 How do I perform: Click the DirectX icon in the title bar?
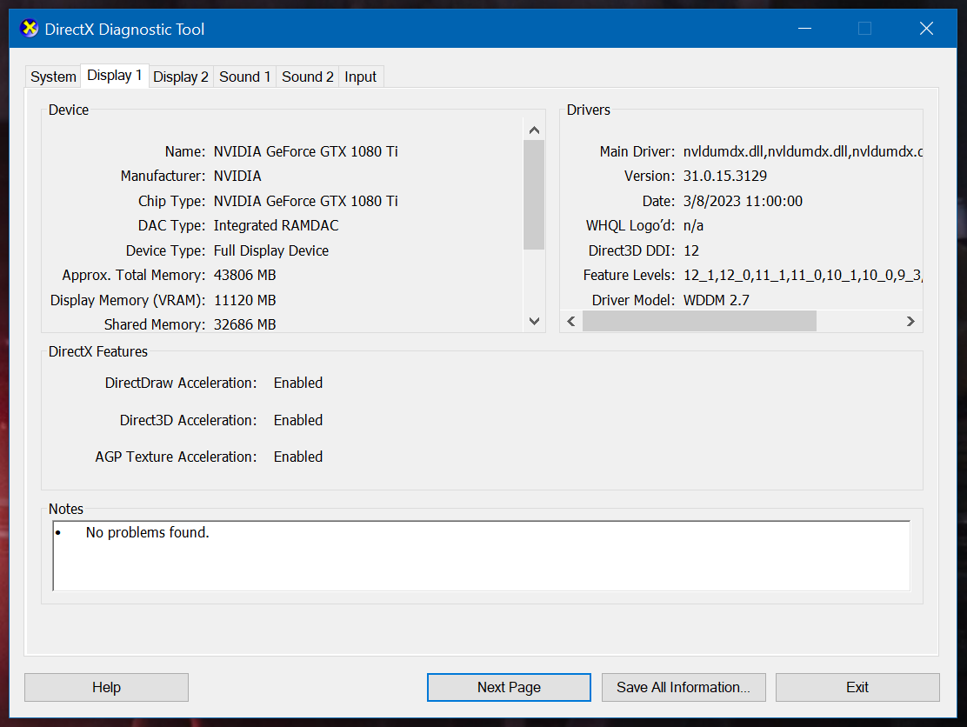click(x=30, y=29)
